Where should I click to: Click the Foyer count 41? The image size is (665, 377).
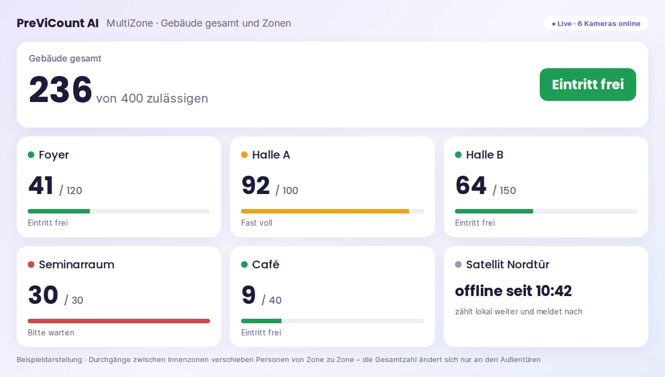pos(41,186)
